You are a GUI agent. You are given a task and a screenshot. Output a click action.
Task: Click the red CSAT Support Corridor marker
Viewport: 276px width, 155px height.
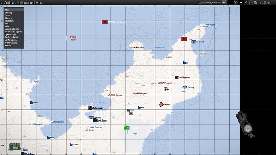click(104, 22)
